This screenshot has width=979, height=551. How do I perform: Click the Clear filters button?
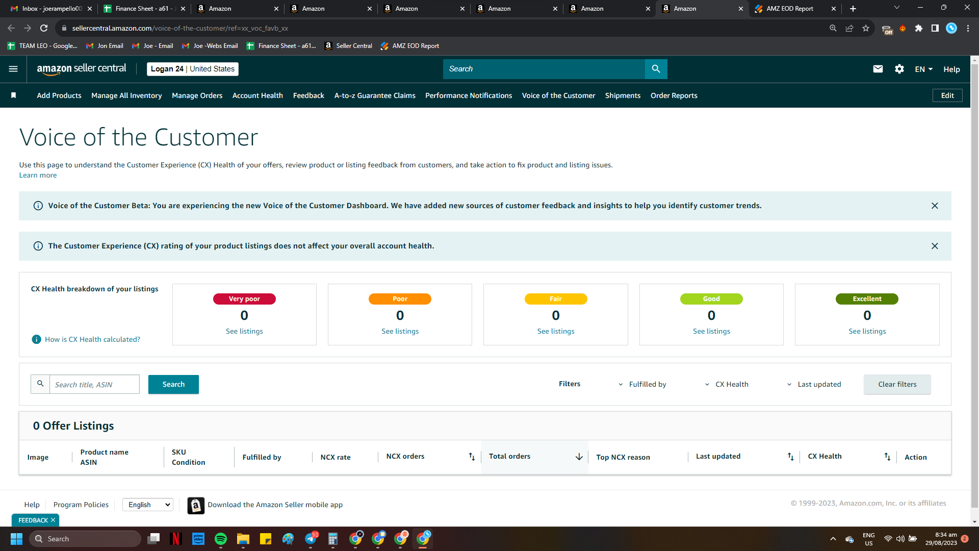click(x=897, y=384)
